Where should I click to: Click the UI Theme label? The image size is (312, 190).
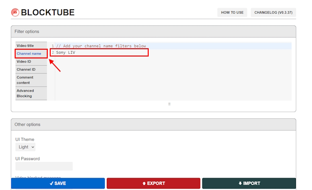25,139
